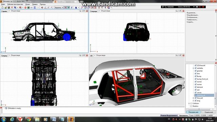The height and width of the screenshot is (122, 217).
Task: Expand the 'dvig' tree node
Action: (x=193, y=101)
